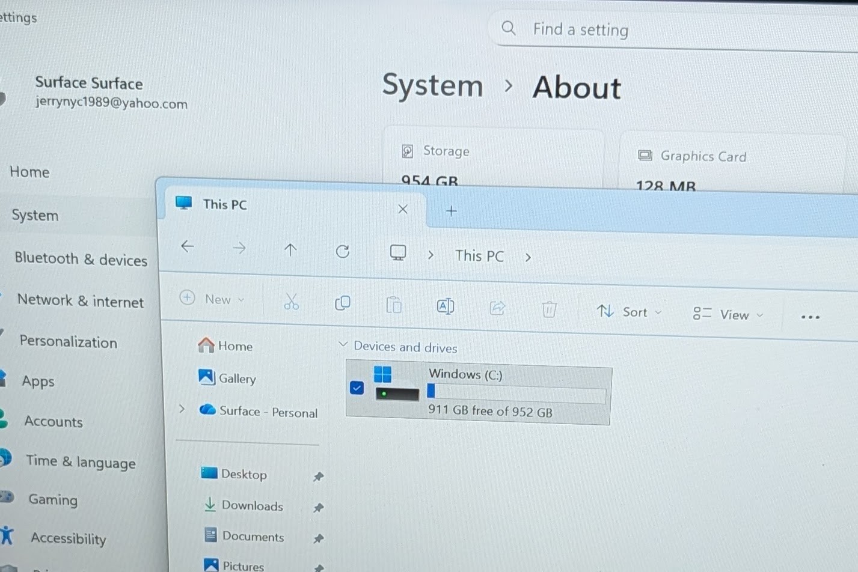Open Surface - Personal OneDrive folder

coord(259,411)
